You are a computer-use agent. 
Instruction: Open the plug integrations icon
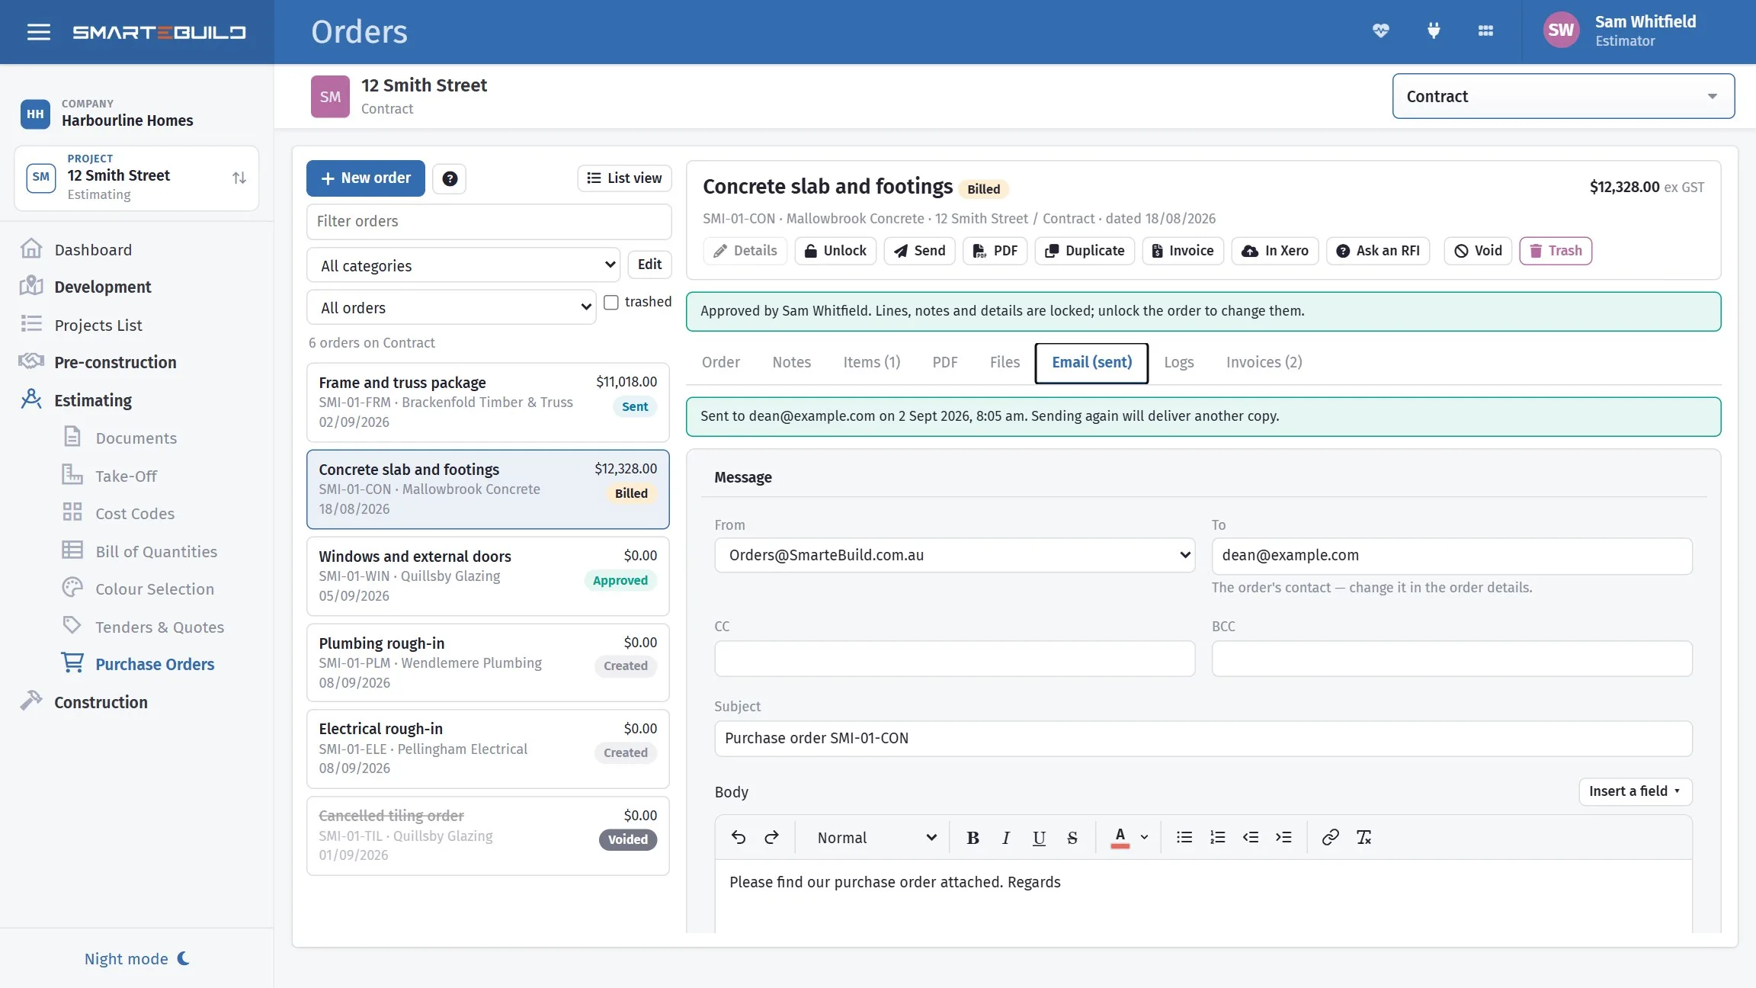[x=1433, y=31]
